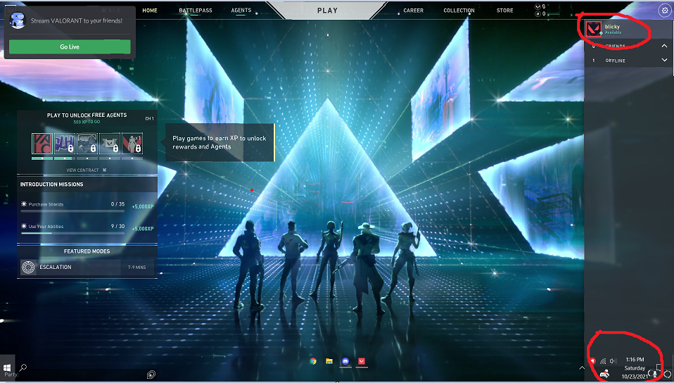Switch to Discord in the taskbar
674x383 pixels.
345,361
